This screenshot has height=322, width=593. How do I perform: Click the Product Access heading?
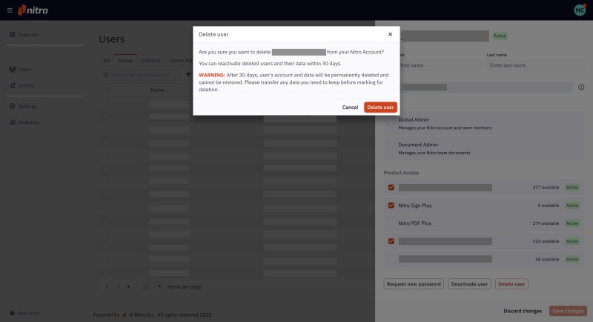401,173
